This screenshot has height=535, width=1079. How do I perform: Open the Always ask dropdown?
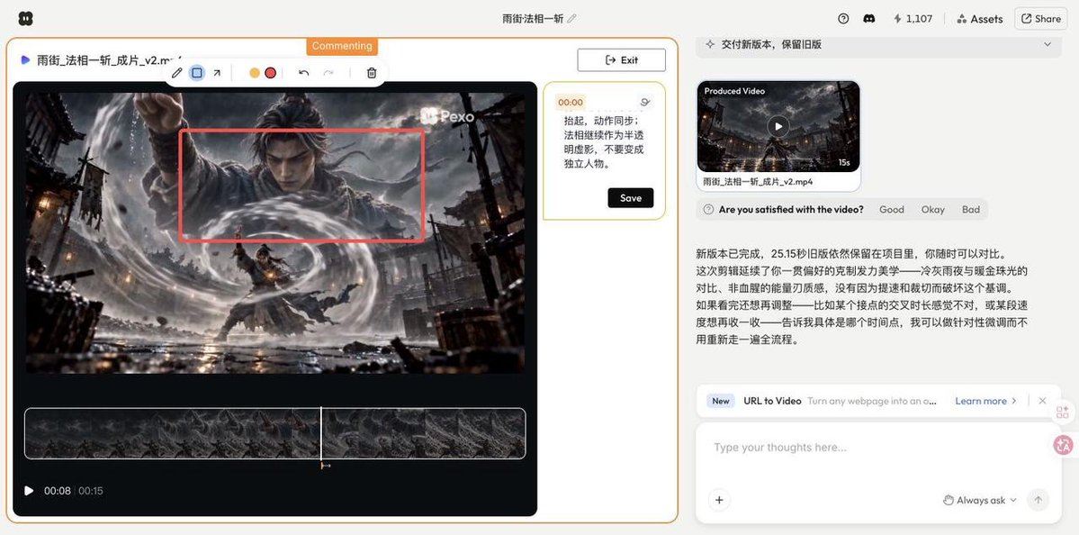(x=979, y=500)
